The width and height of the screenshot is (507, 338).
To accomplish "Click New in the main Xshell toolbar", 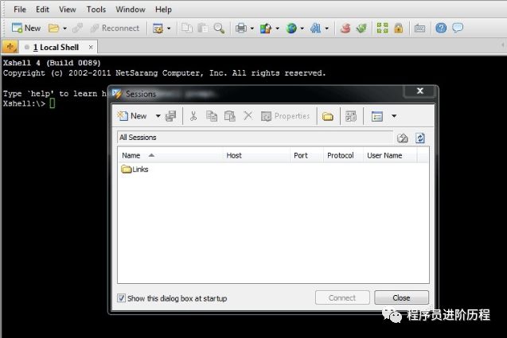I will click(x=26, y=28).
